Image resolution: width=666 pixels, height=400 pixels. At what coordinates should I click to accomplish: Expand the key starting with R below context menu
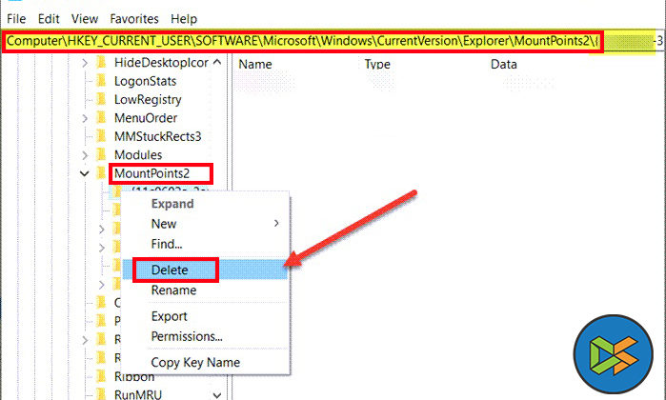pyautogui.click(x=85, y=340)
